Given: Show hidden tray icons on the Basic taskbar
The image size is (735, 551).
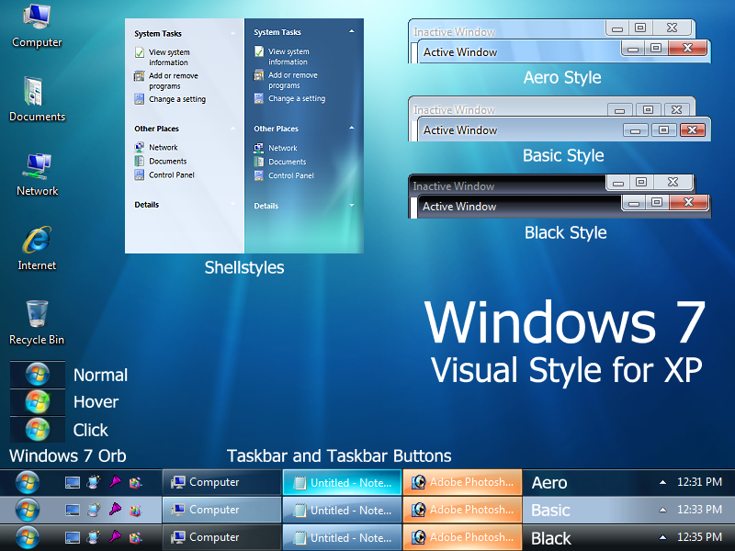Looking at the screenshot, I should (x=662, y=510).
